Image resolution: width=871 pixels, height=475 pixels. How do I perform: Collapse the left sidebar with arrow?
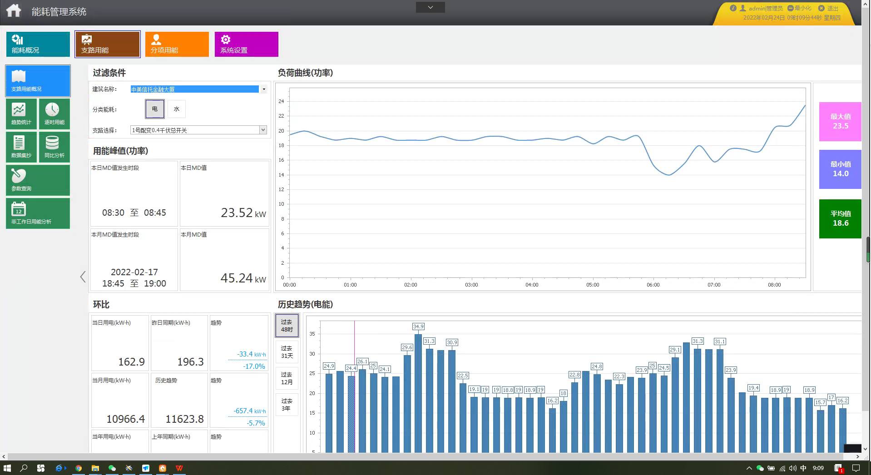[83, 277]
